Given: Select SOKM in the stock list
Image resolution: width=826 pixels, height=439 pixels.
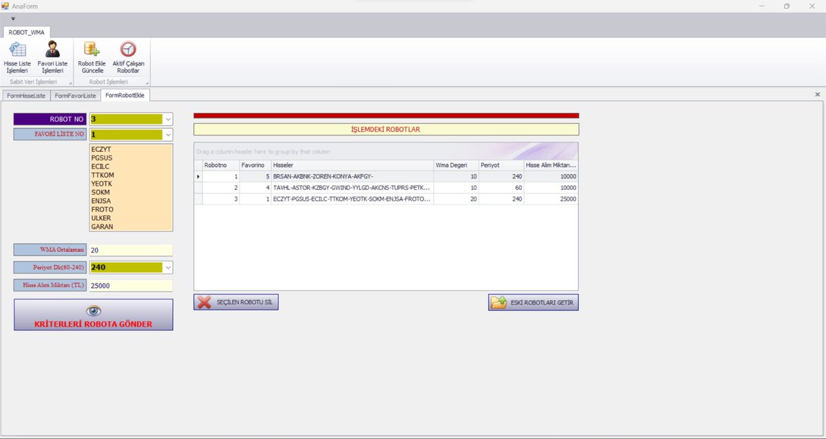Looking at the screenshot, I should 131,192.
